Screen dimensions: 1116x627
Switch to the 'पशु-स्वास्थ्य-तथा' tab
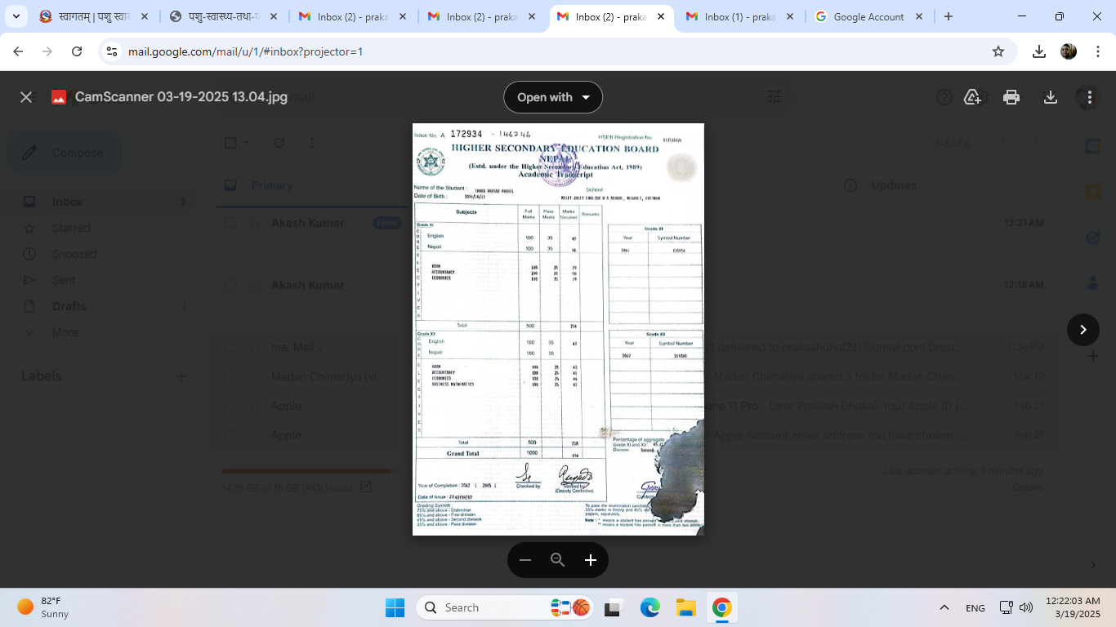pos(224,16)
